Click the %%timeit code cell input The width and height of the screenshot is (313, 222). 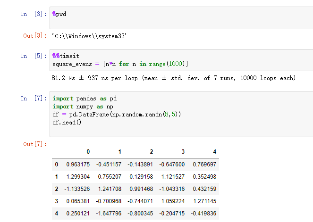click(x=181, y=60)
